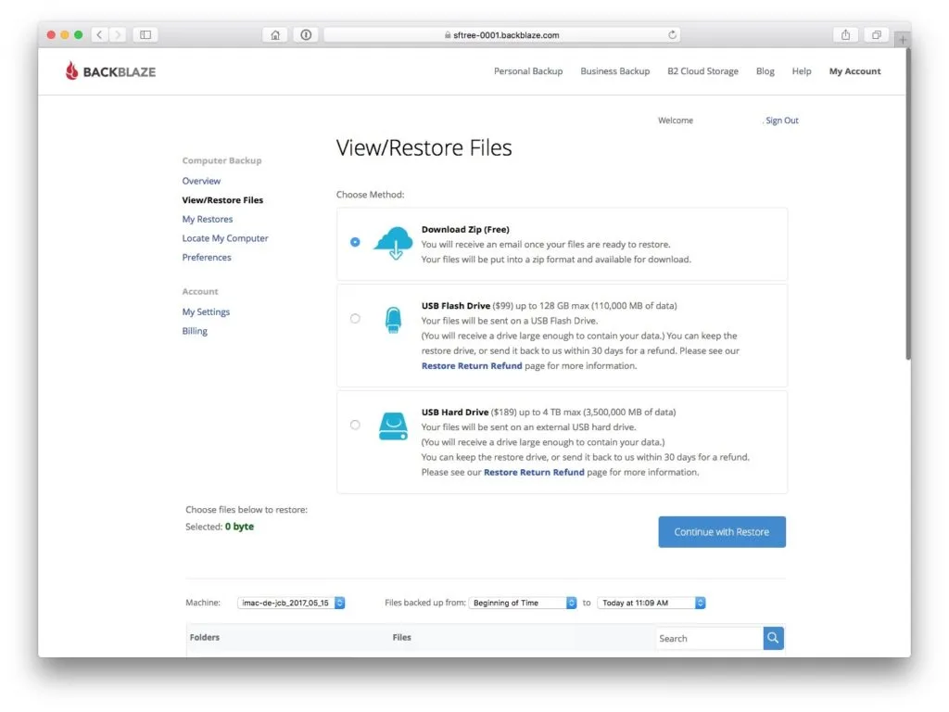
Task: Open Business Backup in top navigation
Action: 615,70
